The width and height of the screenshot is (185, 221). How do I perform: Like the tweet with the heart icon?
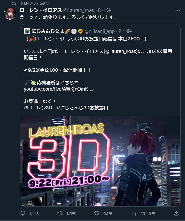tap(97, 213)
